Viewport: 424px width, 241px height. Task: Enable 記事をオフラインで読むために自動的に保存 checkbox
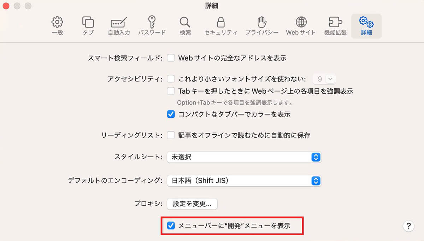171,135
